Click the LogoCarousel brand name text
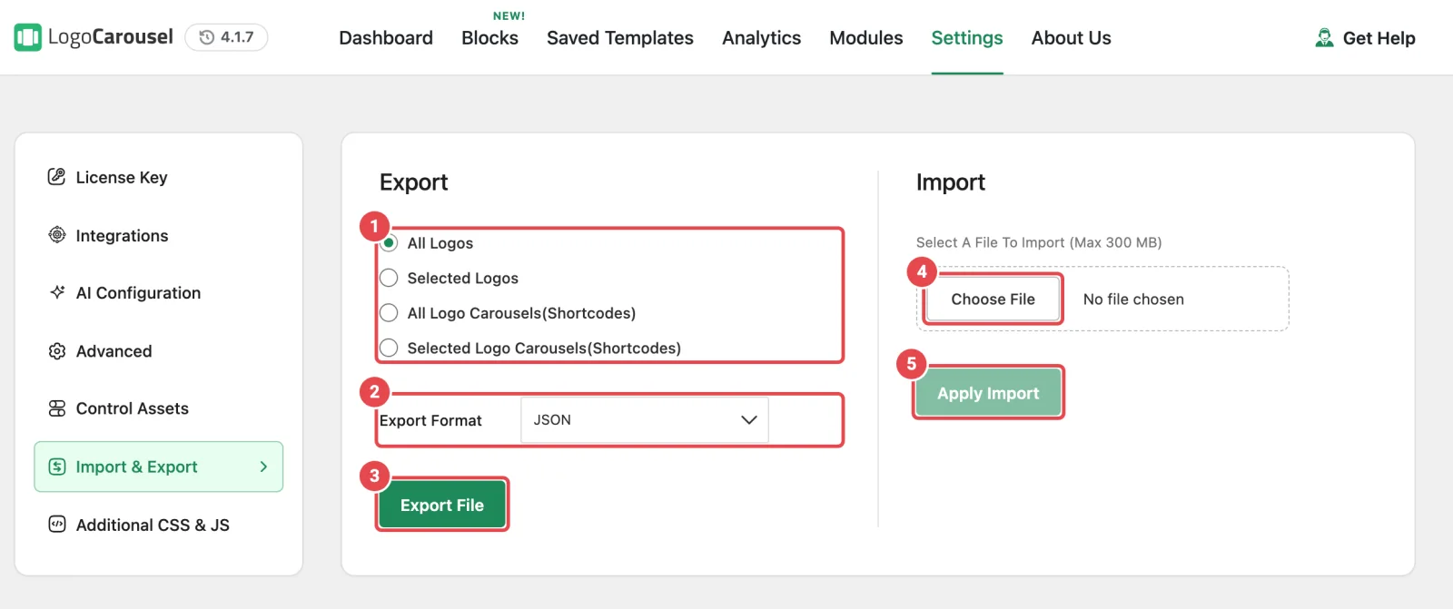This screenshot has height=609, width=1453. 111,37
